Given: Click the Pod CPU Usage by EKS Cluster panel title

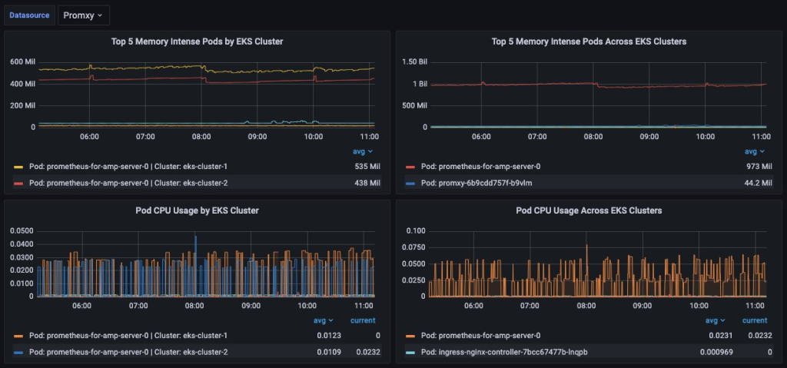Looking at the screenshot, I should [196, 210].
